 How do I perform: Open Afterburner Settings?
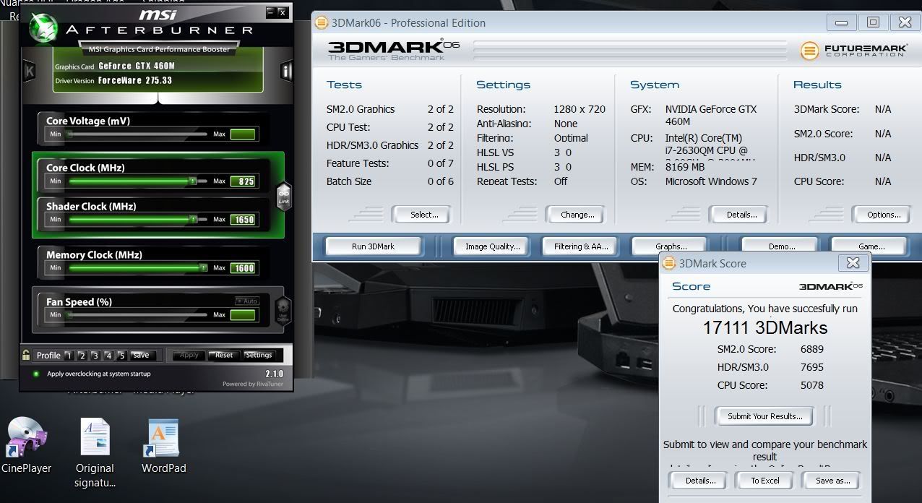pos(258,355)
